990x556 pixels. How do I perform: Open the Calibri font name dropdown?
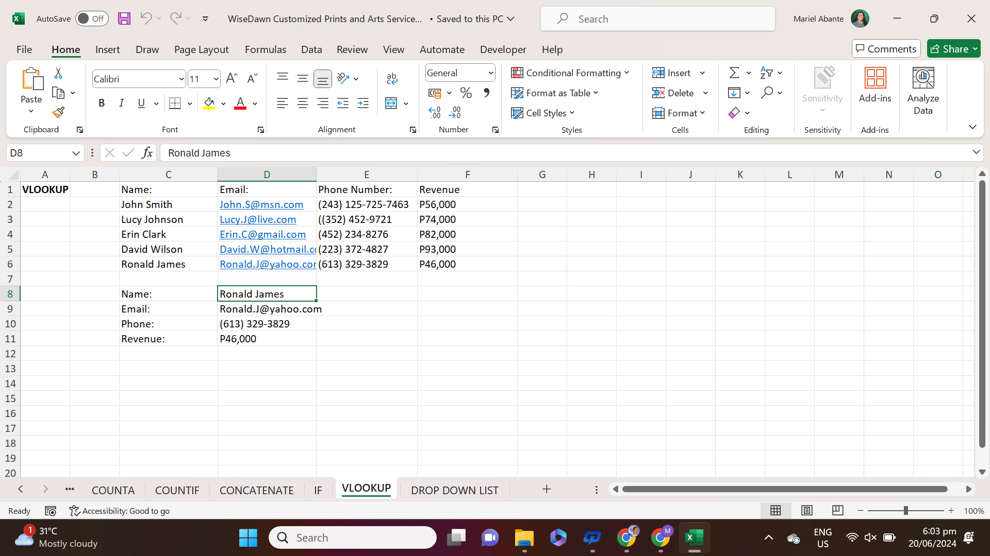[181, 79]
